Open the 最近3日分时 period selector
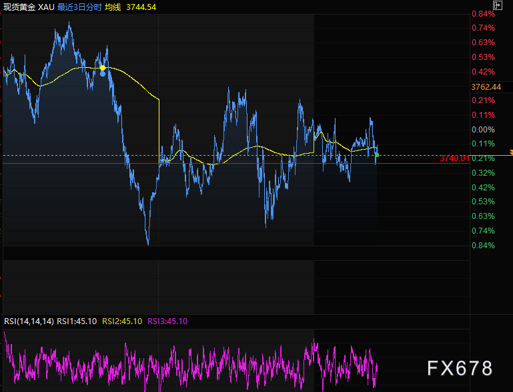The width and height of the screenshot is (513, 392). tap(79, 6)
